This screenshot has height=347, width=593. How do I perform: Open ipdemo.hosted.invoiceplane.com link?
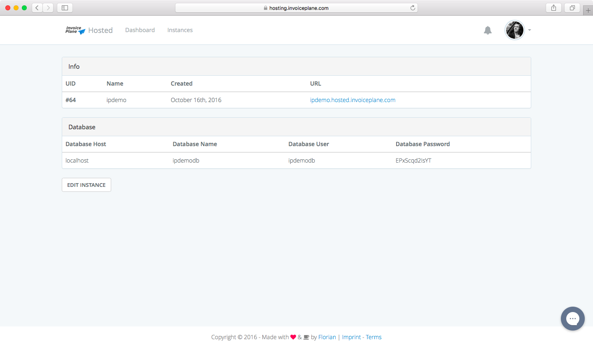click(353, 100)
